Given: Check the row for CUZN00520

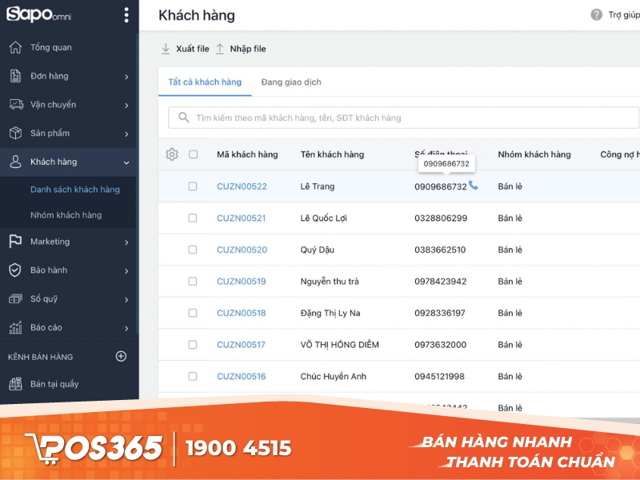Looking at the screenshot, I should (x=193, y=250).
